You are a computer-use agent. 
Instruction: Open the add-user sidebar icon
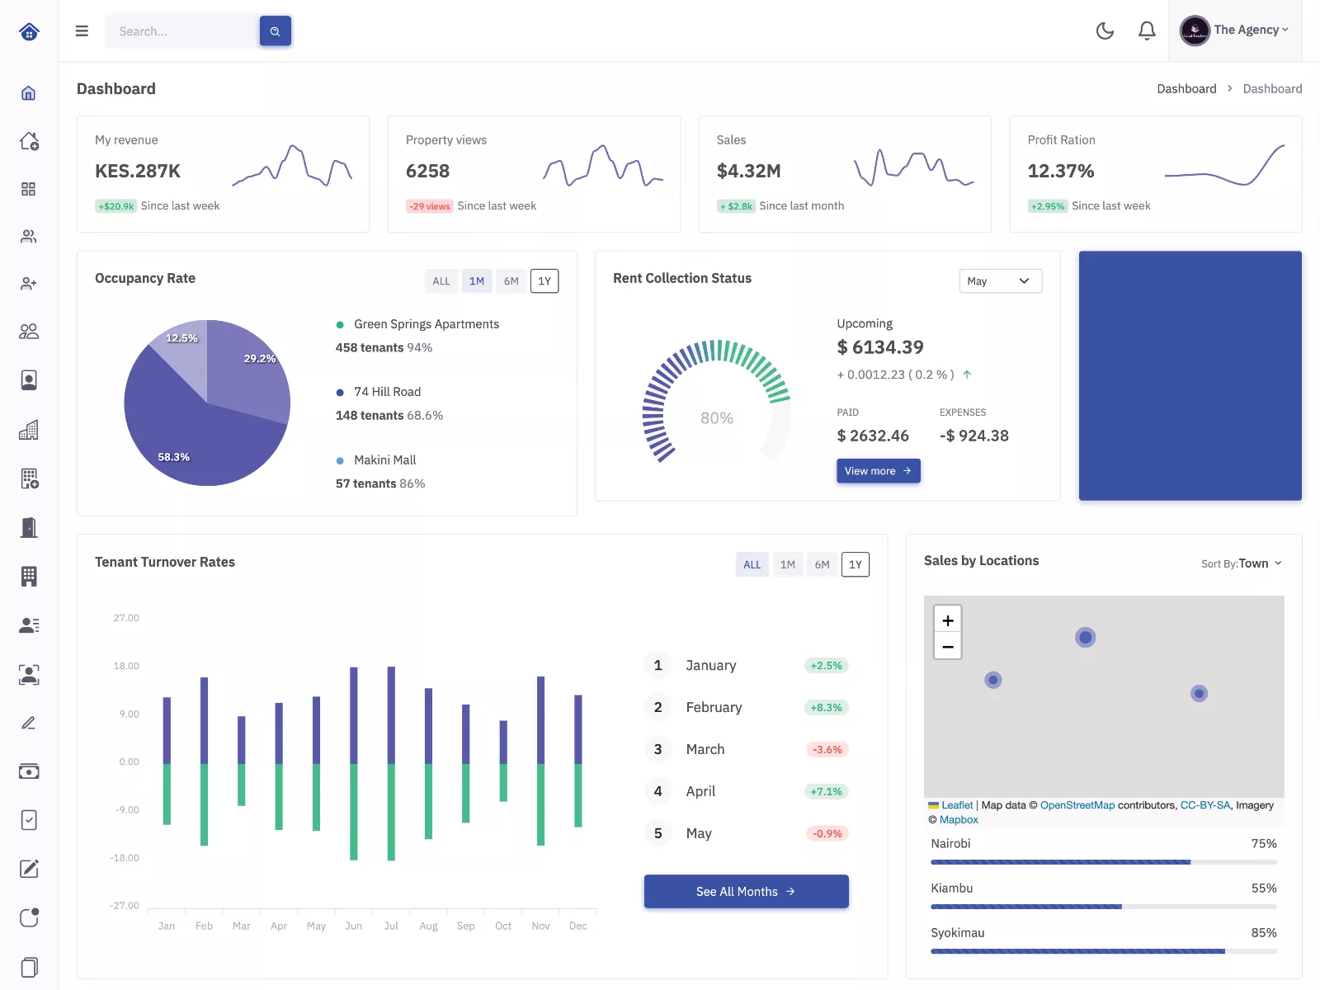[29, 284]
